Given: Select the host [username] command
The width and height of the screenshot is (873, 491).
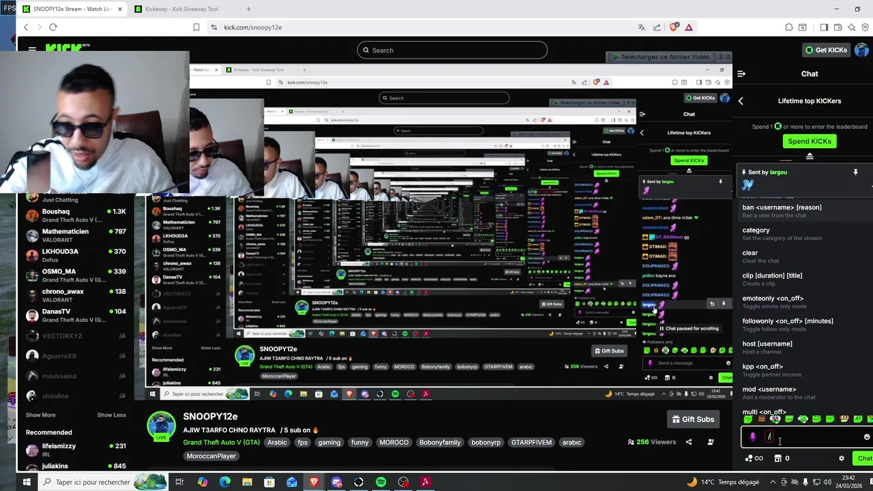Looking at the screenshot, I should tap(803, 347).
